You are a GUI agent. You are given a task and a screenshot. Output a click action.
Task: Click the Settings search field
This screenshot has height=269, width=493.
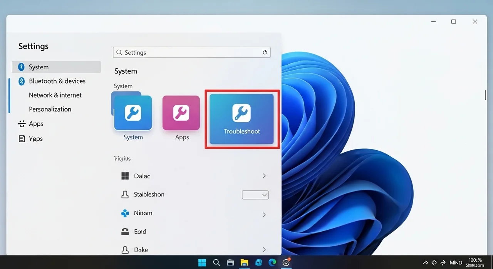pos(189,52)
